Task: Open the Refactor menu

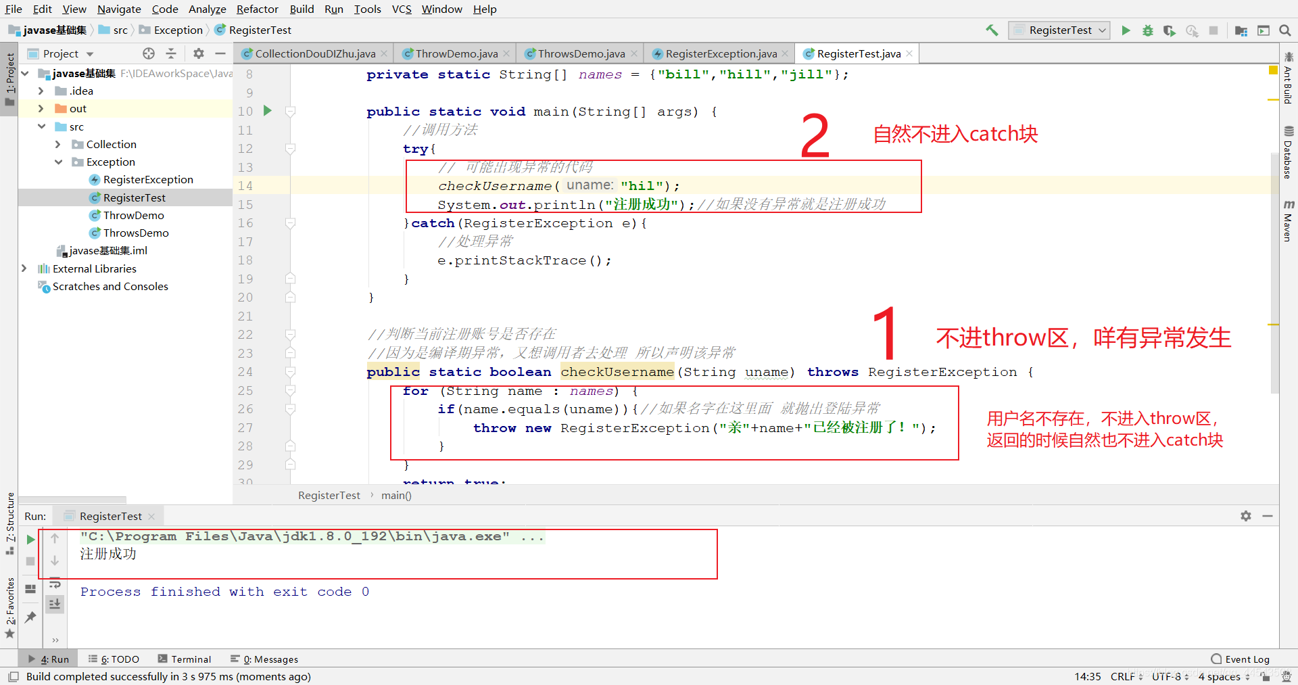Action: tap(257, 9)
